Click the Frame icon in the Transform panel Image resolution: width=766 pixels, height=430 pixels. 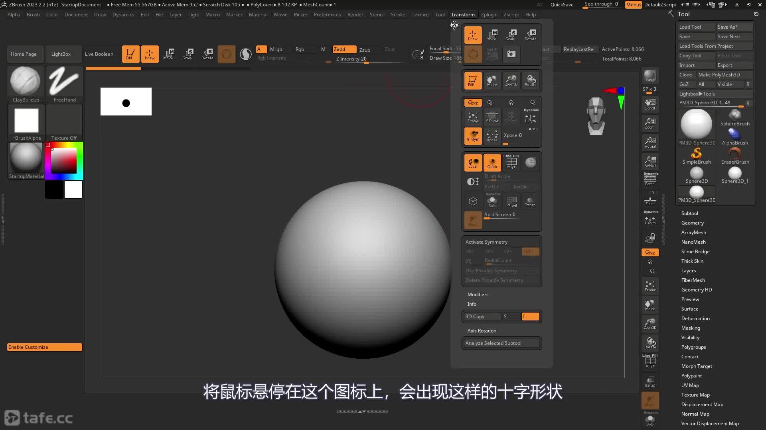click(x=473, y=117)
